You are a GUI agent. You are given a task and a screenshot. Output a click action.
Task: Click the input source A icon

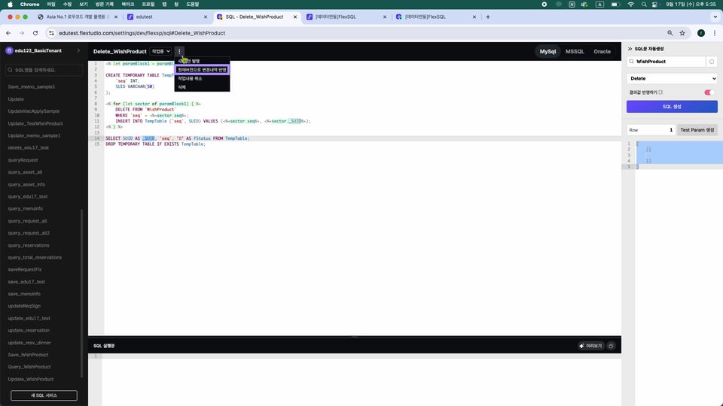point(599,5)
